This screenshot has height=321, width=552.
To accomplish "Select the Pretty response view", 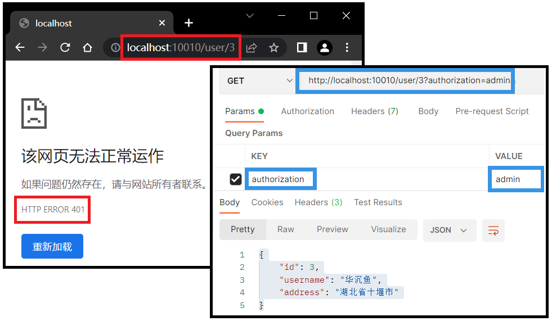I will click(243, 229).
